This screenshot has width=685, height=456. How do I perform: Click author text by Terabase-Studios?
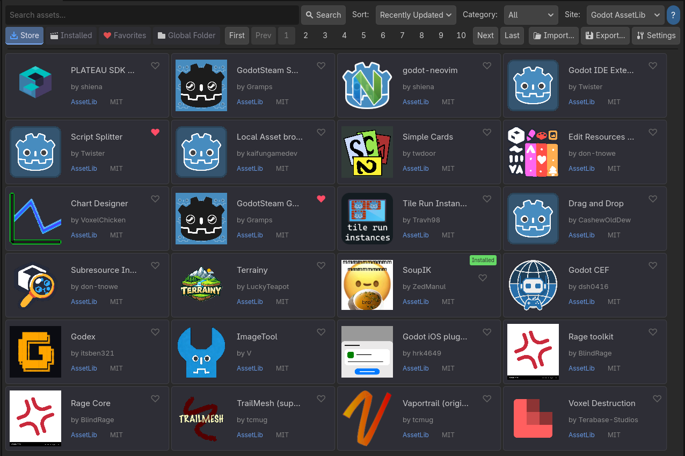point(603,420)
